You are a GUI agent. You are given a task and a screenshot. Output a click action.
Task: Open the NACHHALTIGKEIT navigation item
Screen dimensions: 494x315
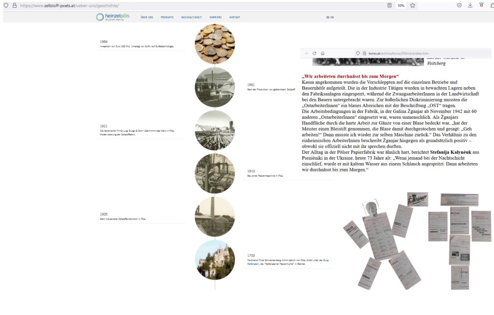(191, 17)
